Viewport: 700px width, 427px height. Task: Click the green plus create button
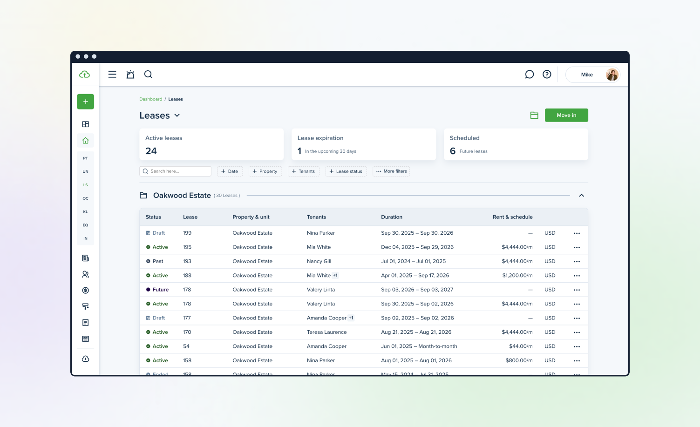tap(85, 102)
